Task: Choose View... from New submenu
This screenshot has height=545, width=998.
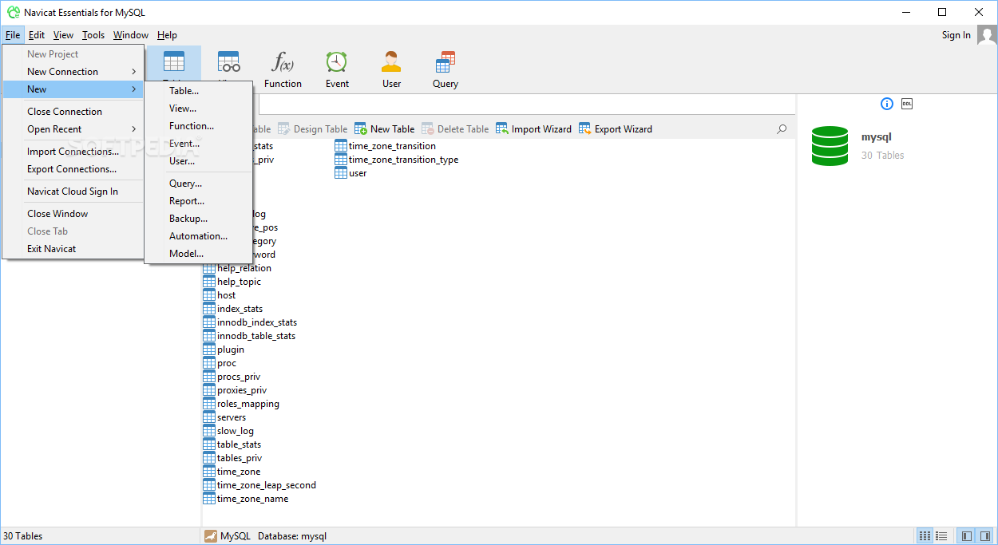Action: 198,109
